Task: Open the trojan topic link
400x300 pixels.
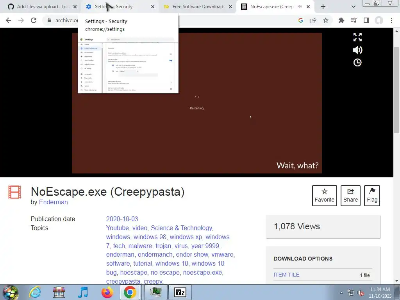Action: click(x=163, y=246)
